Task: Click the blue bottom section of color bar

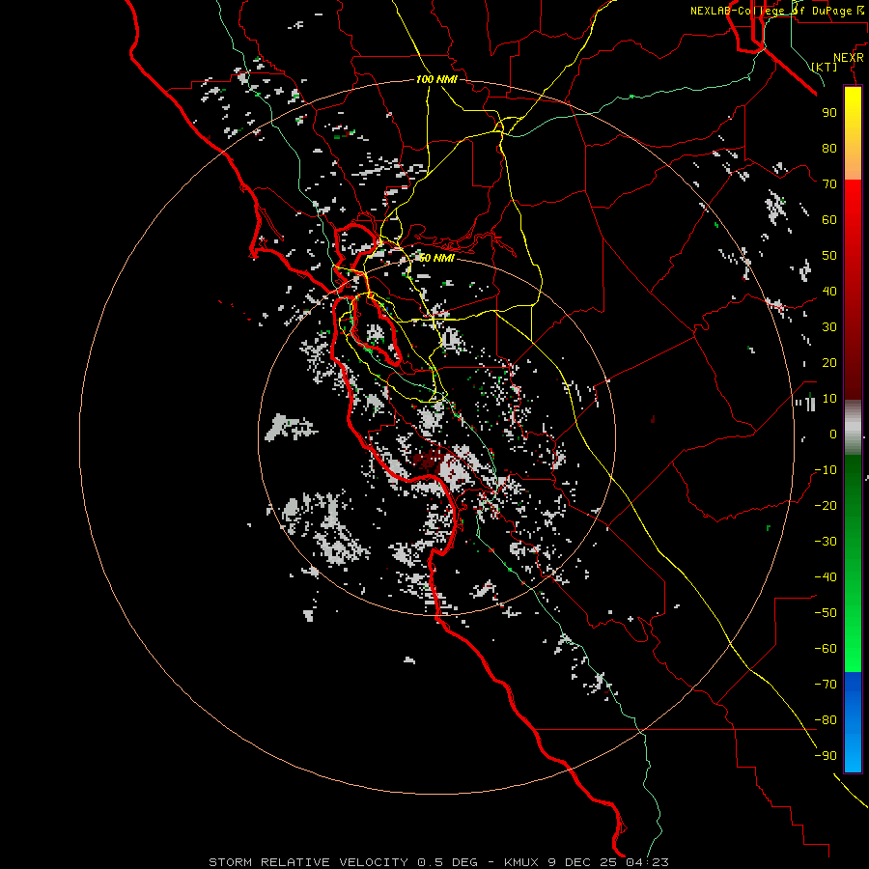Action: coord(853,722)
